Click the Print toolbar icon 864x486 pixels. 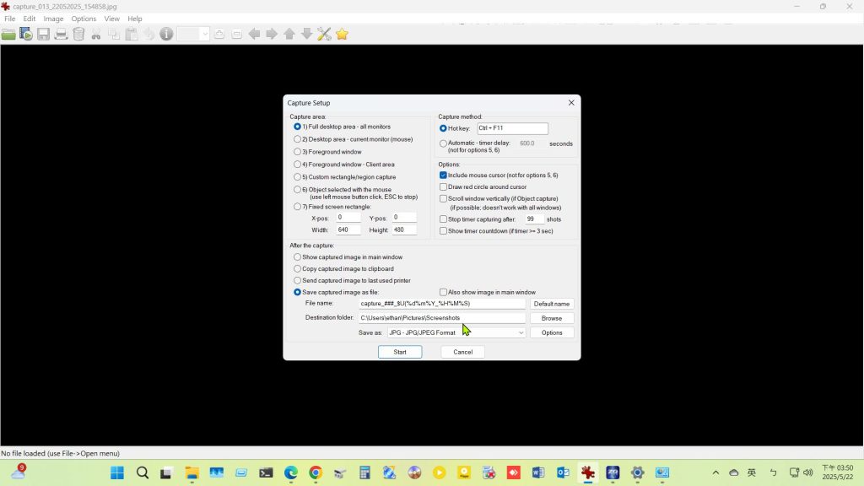(x=61, y=35)
